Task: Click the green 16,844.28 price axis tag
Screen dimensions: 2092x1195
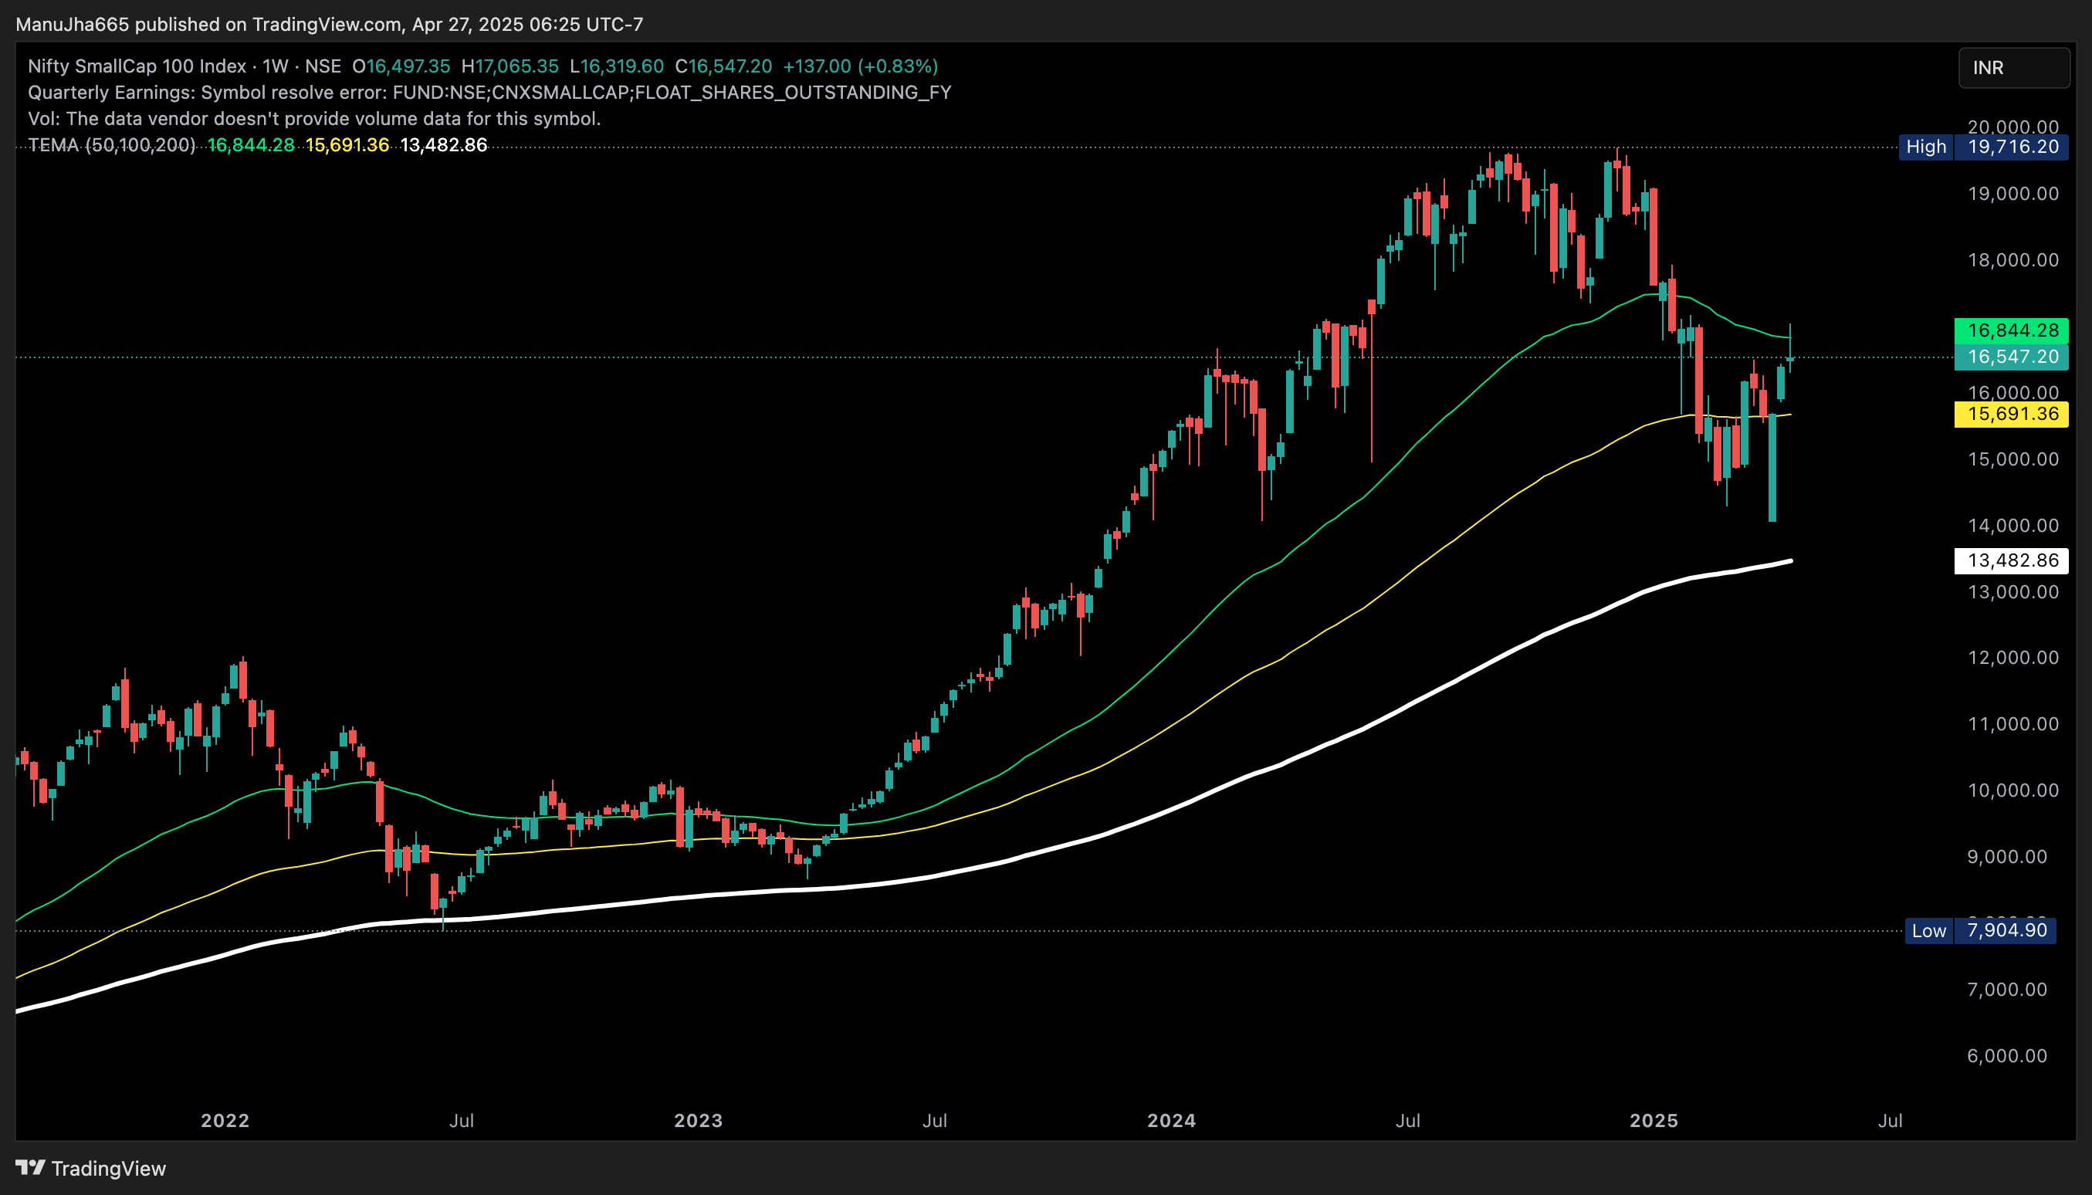Action: pos(2012,330)
